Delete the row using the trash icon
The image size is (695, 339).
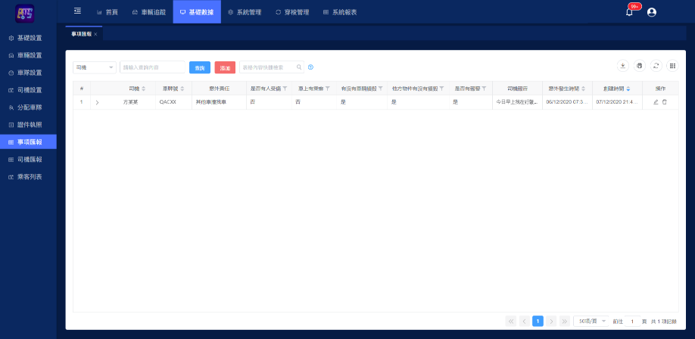665,101
